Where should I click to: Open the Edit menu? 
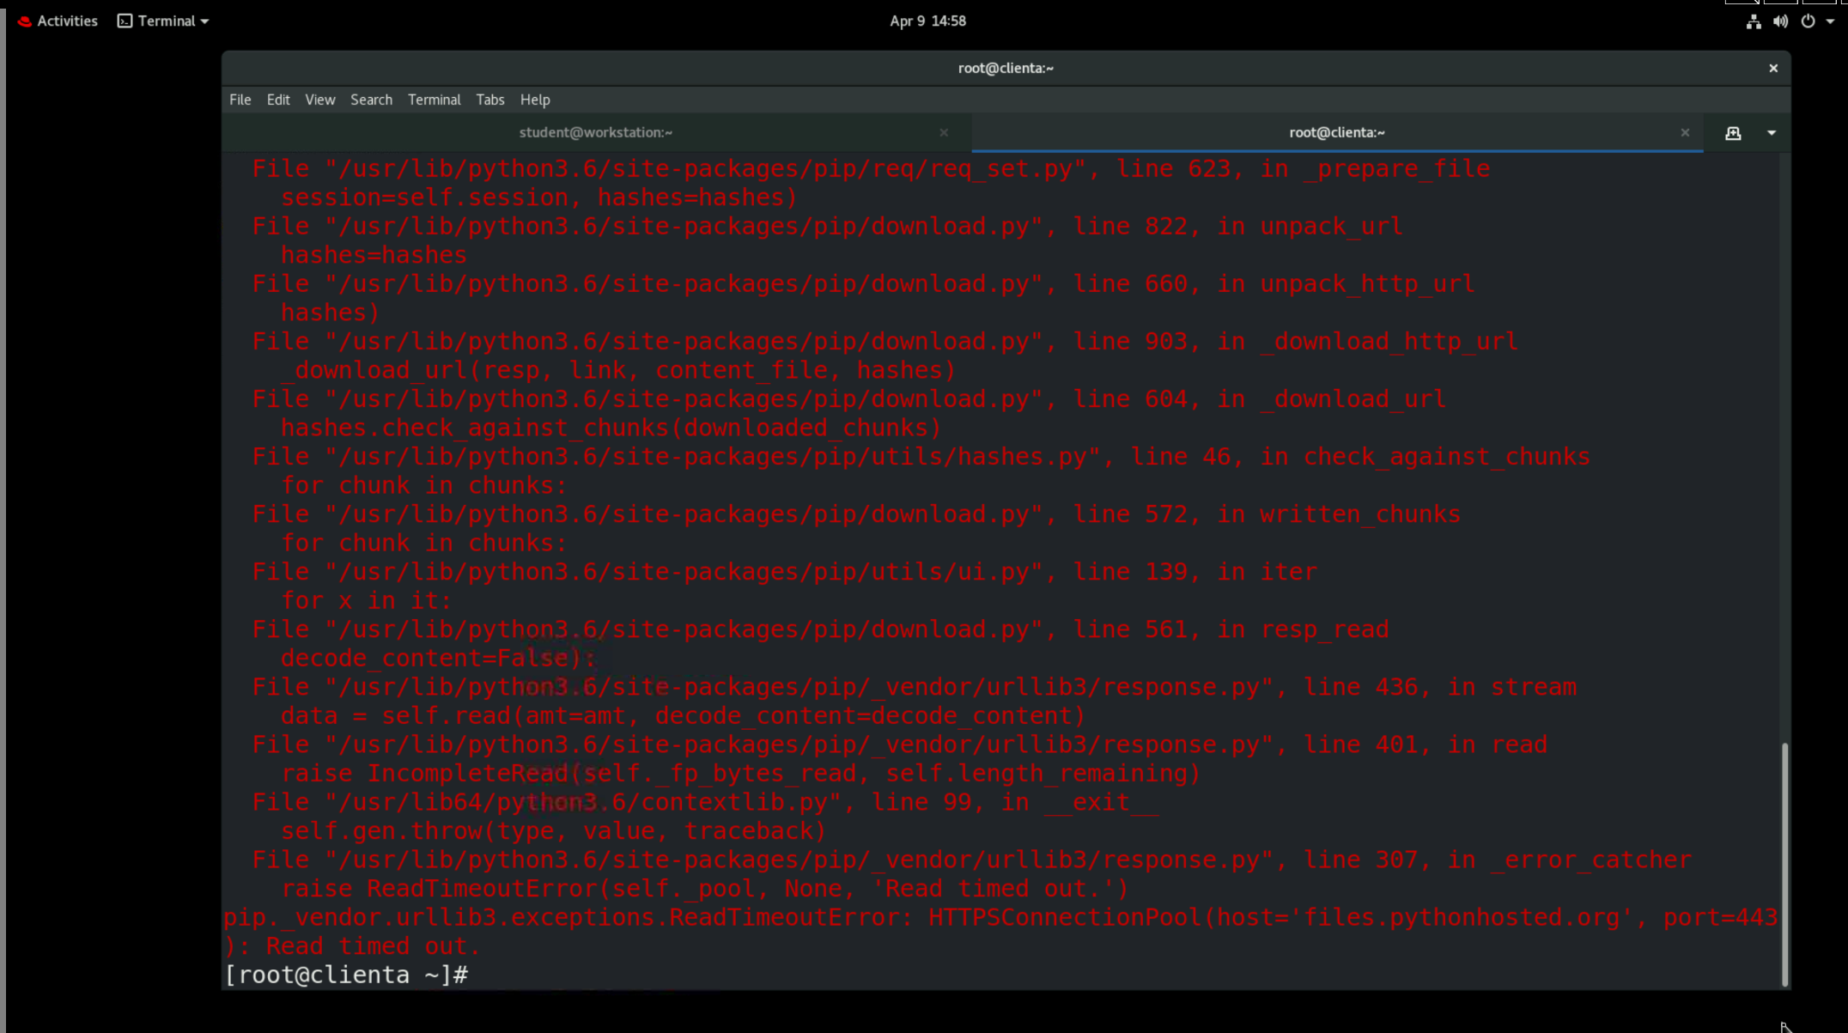277,100
